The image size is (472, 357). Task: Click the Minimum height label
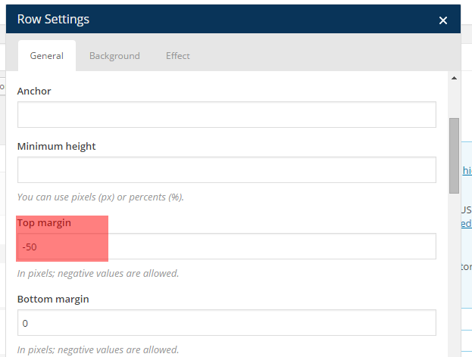coord(57,146)
